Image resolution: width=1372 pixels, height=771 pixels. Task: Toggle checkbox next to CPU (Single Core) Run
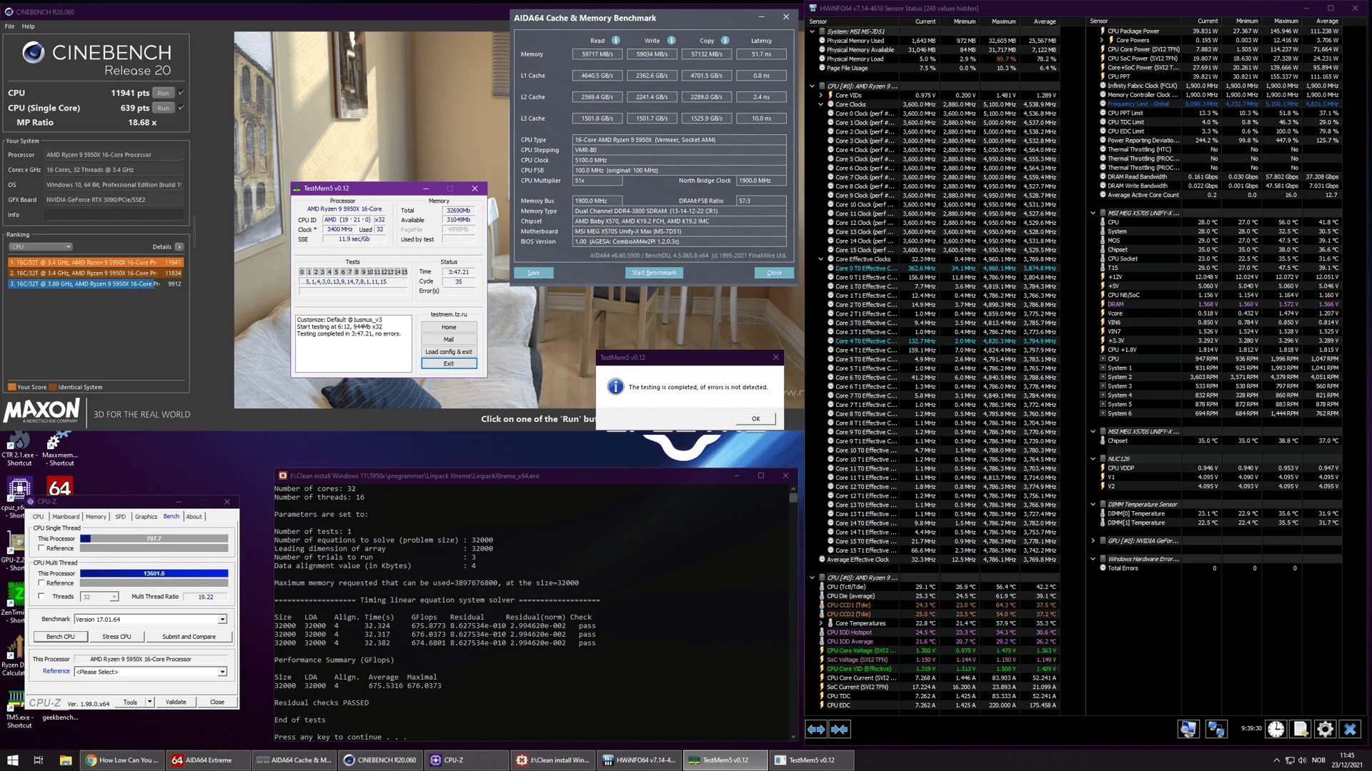coord(181,108)
